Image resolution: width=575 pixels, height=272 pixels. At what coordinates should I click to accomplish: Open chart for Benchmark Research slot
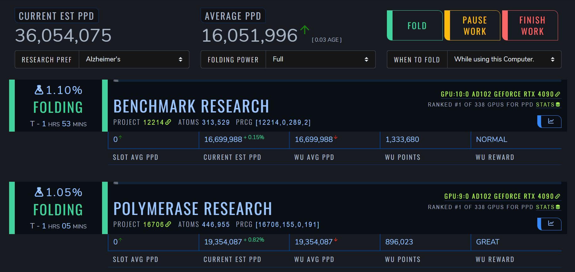coord(551,121)
